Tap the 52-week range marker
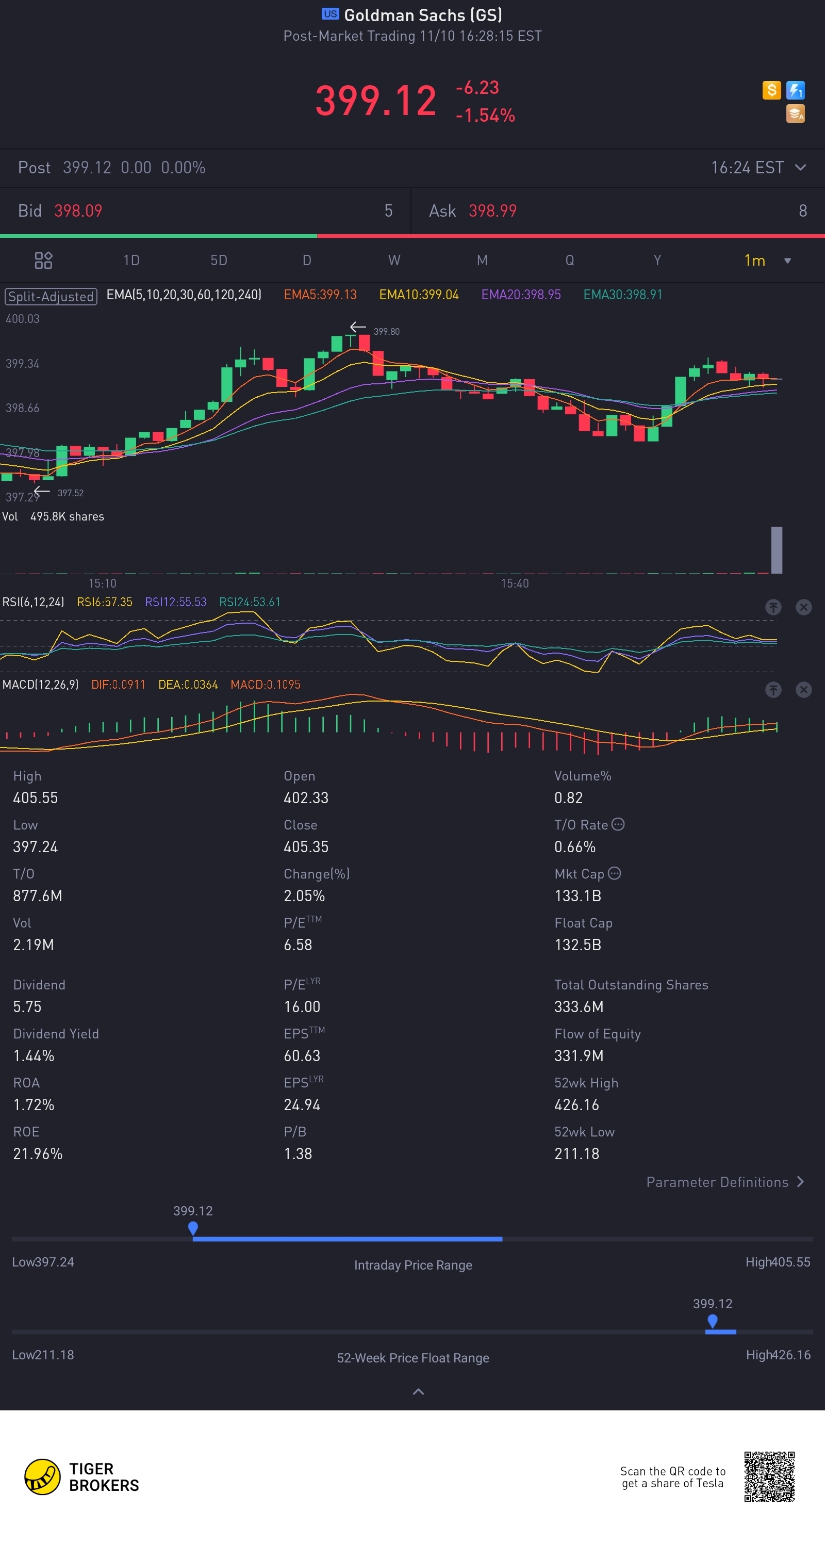Screen dimensions: 825x1544 click(x=713, y=1321)
